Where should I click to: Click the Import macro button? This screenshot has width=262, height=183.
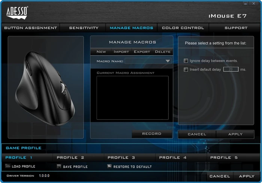pyautogui.click(x=121, y=52)
